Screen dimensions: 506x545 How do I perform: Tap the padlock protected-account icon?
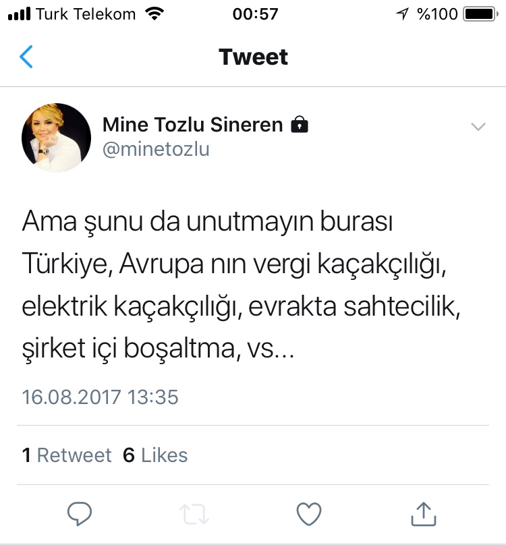pyautogui.click(x=300, y=124)
